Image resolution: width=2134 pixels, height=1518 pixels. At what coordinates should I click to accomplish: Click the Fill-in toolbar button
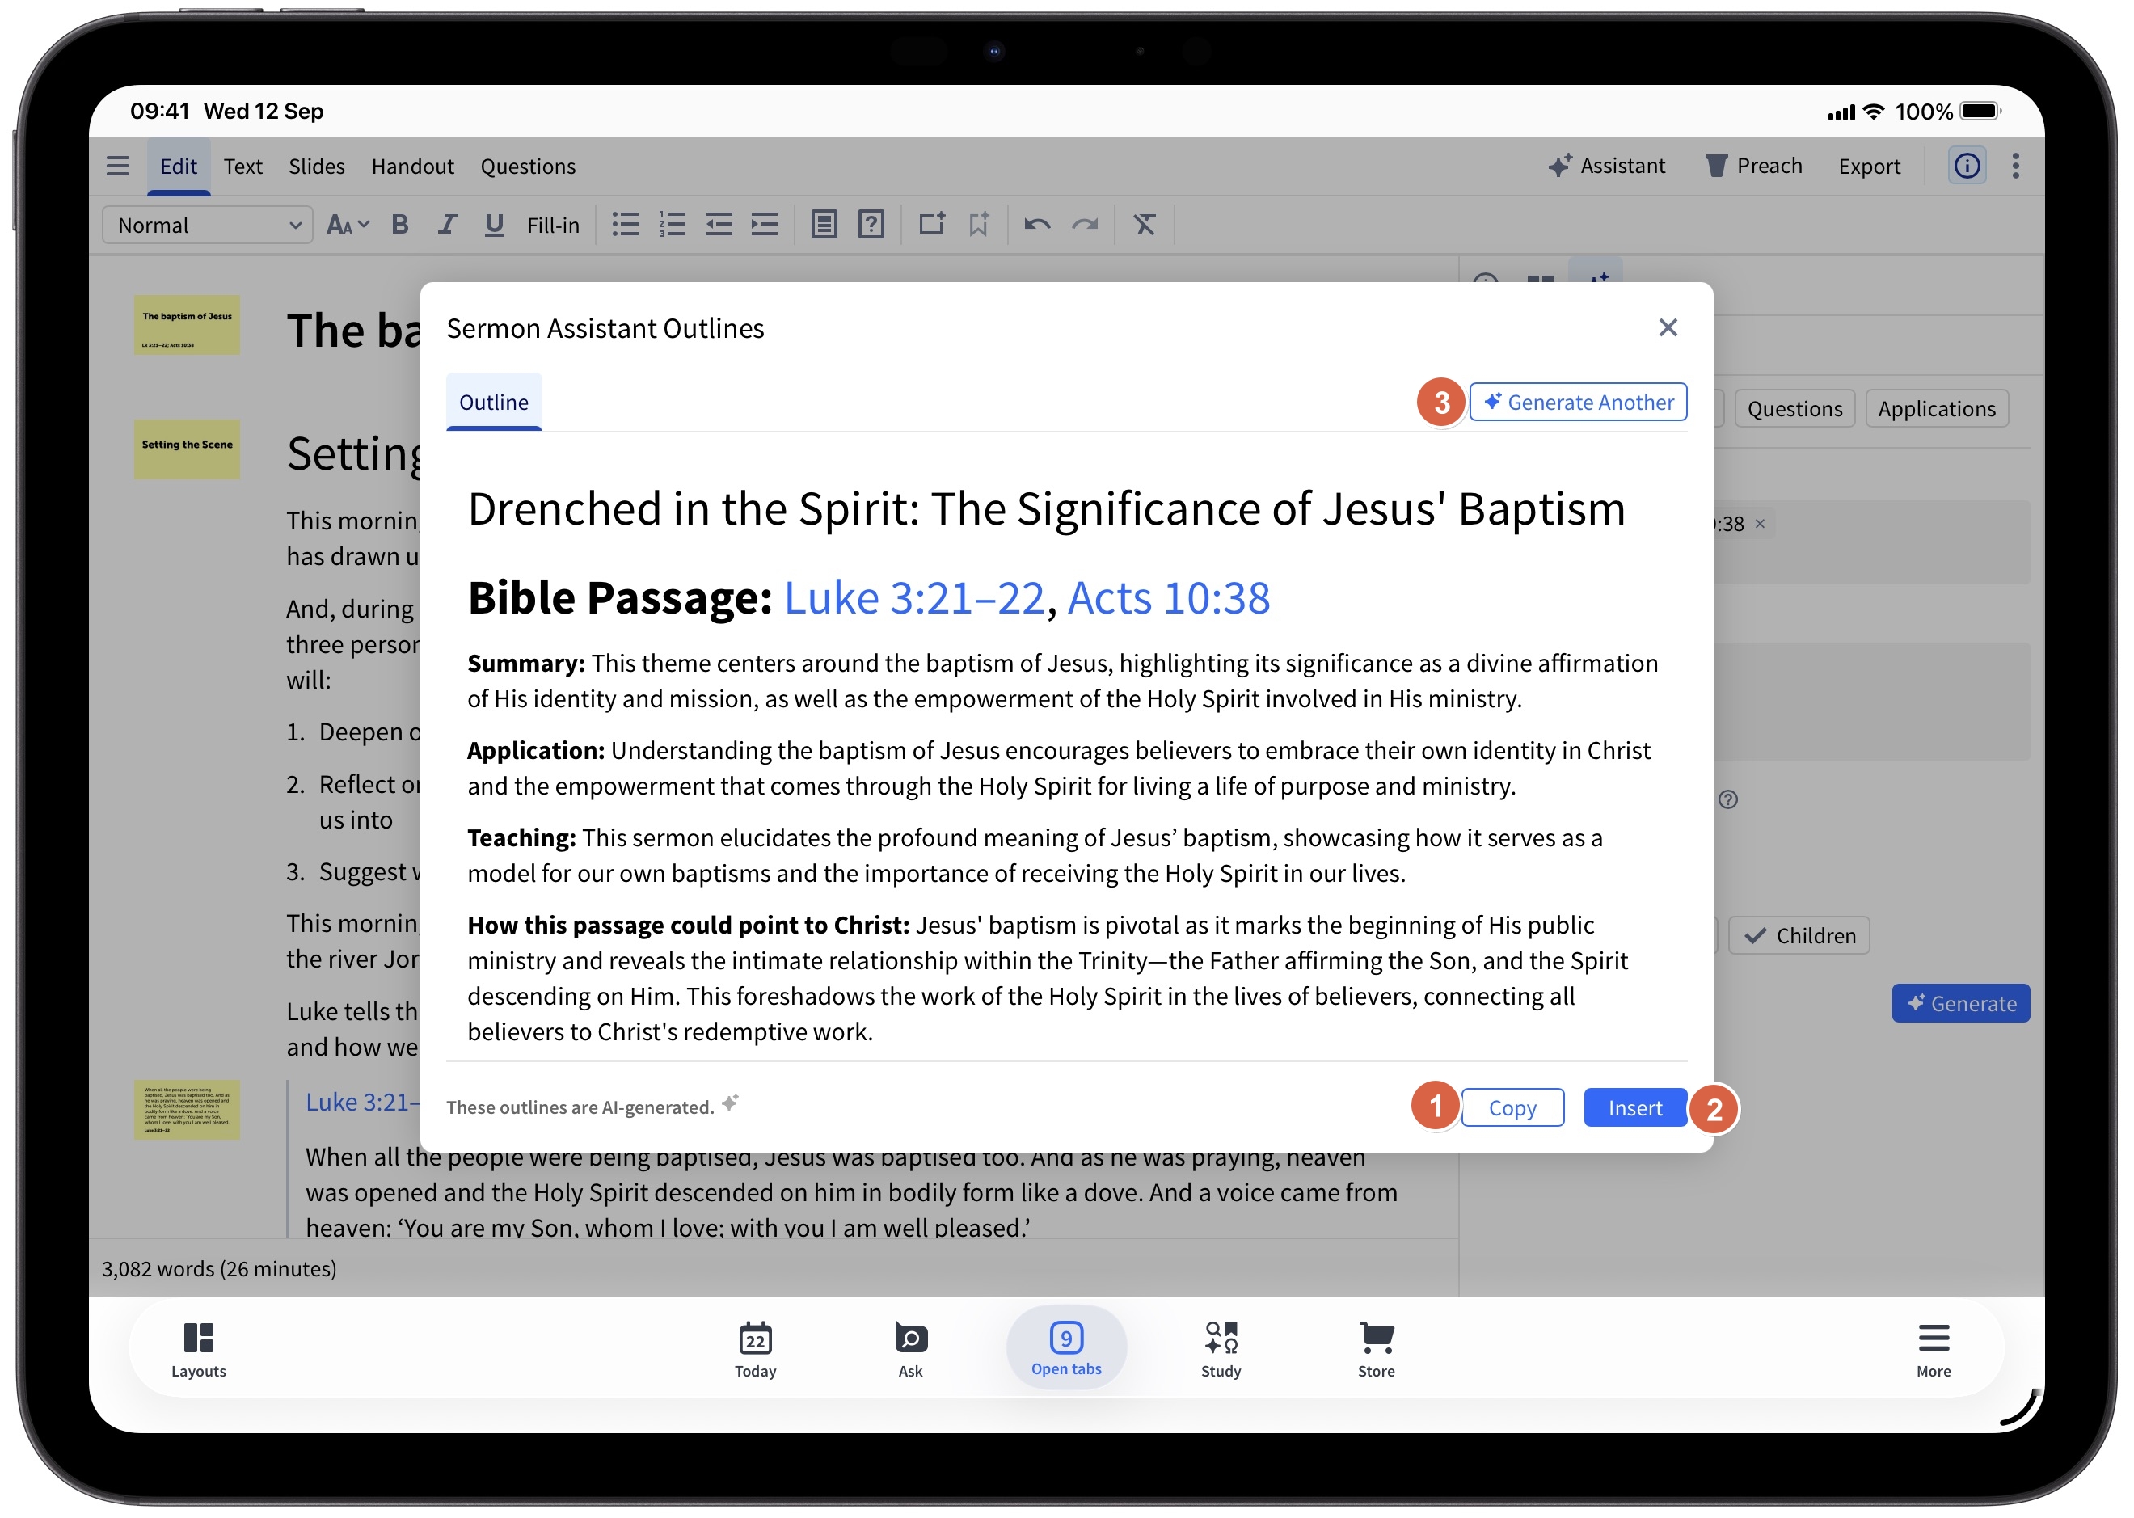(x=552, y=226)
